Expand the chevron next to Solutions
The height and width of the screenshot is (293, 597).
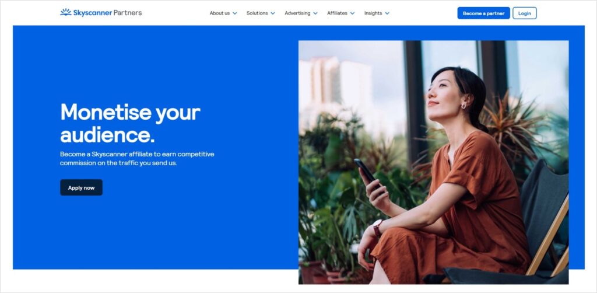tap(273, 13)
